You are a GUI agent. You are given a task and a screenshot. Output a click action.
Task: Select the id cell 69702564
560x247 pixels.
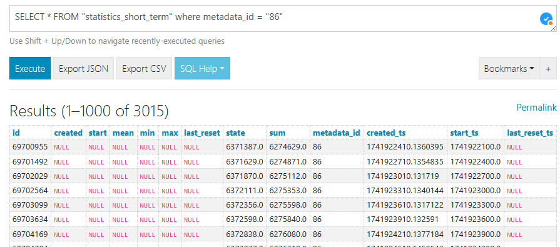pos(30,191)
